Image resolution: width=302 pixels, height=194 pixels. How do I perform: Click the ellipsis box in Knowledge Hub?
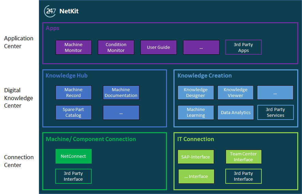[x=121, y=112]
